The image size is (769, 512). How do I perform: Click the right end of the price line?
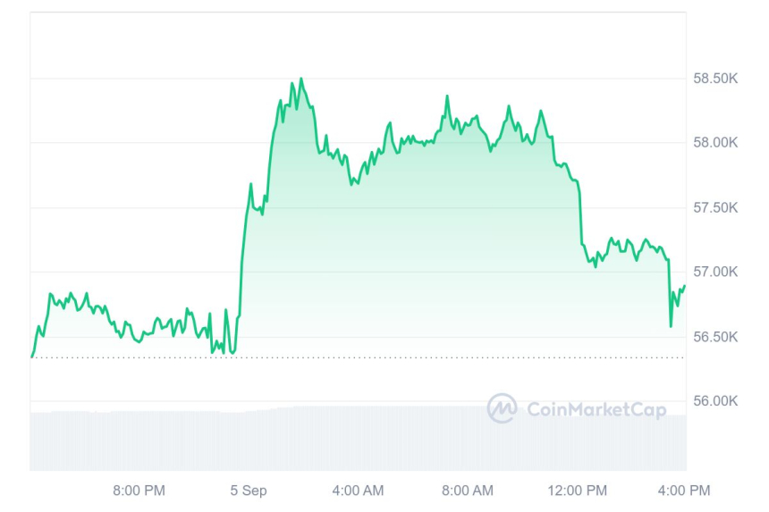tap(685, 286)
